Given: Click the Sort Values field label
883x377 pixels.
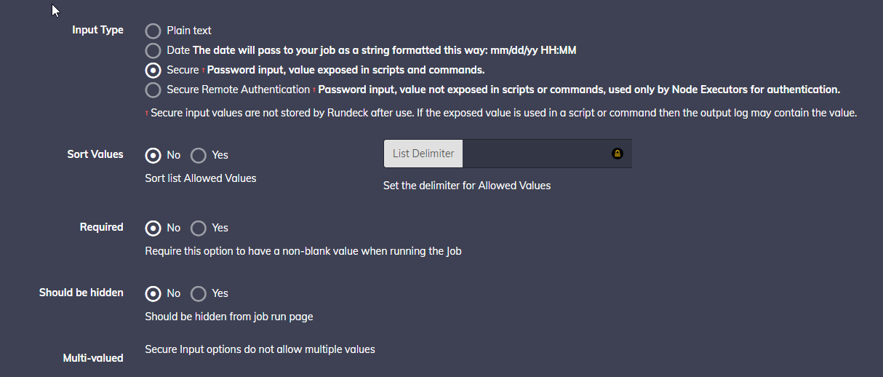Looking at the screenshot, I should pyautogui.click(x=95, y=154).
